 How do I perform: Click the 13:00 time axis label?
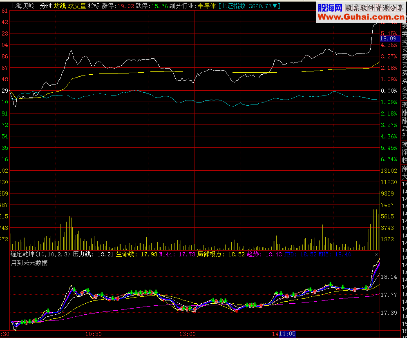(x=188, y=334)
